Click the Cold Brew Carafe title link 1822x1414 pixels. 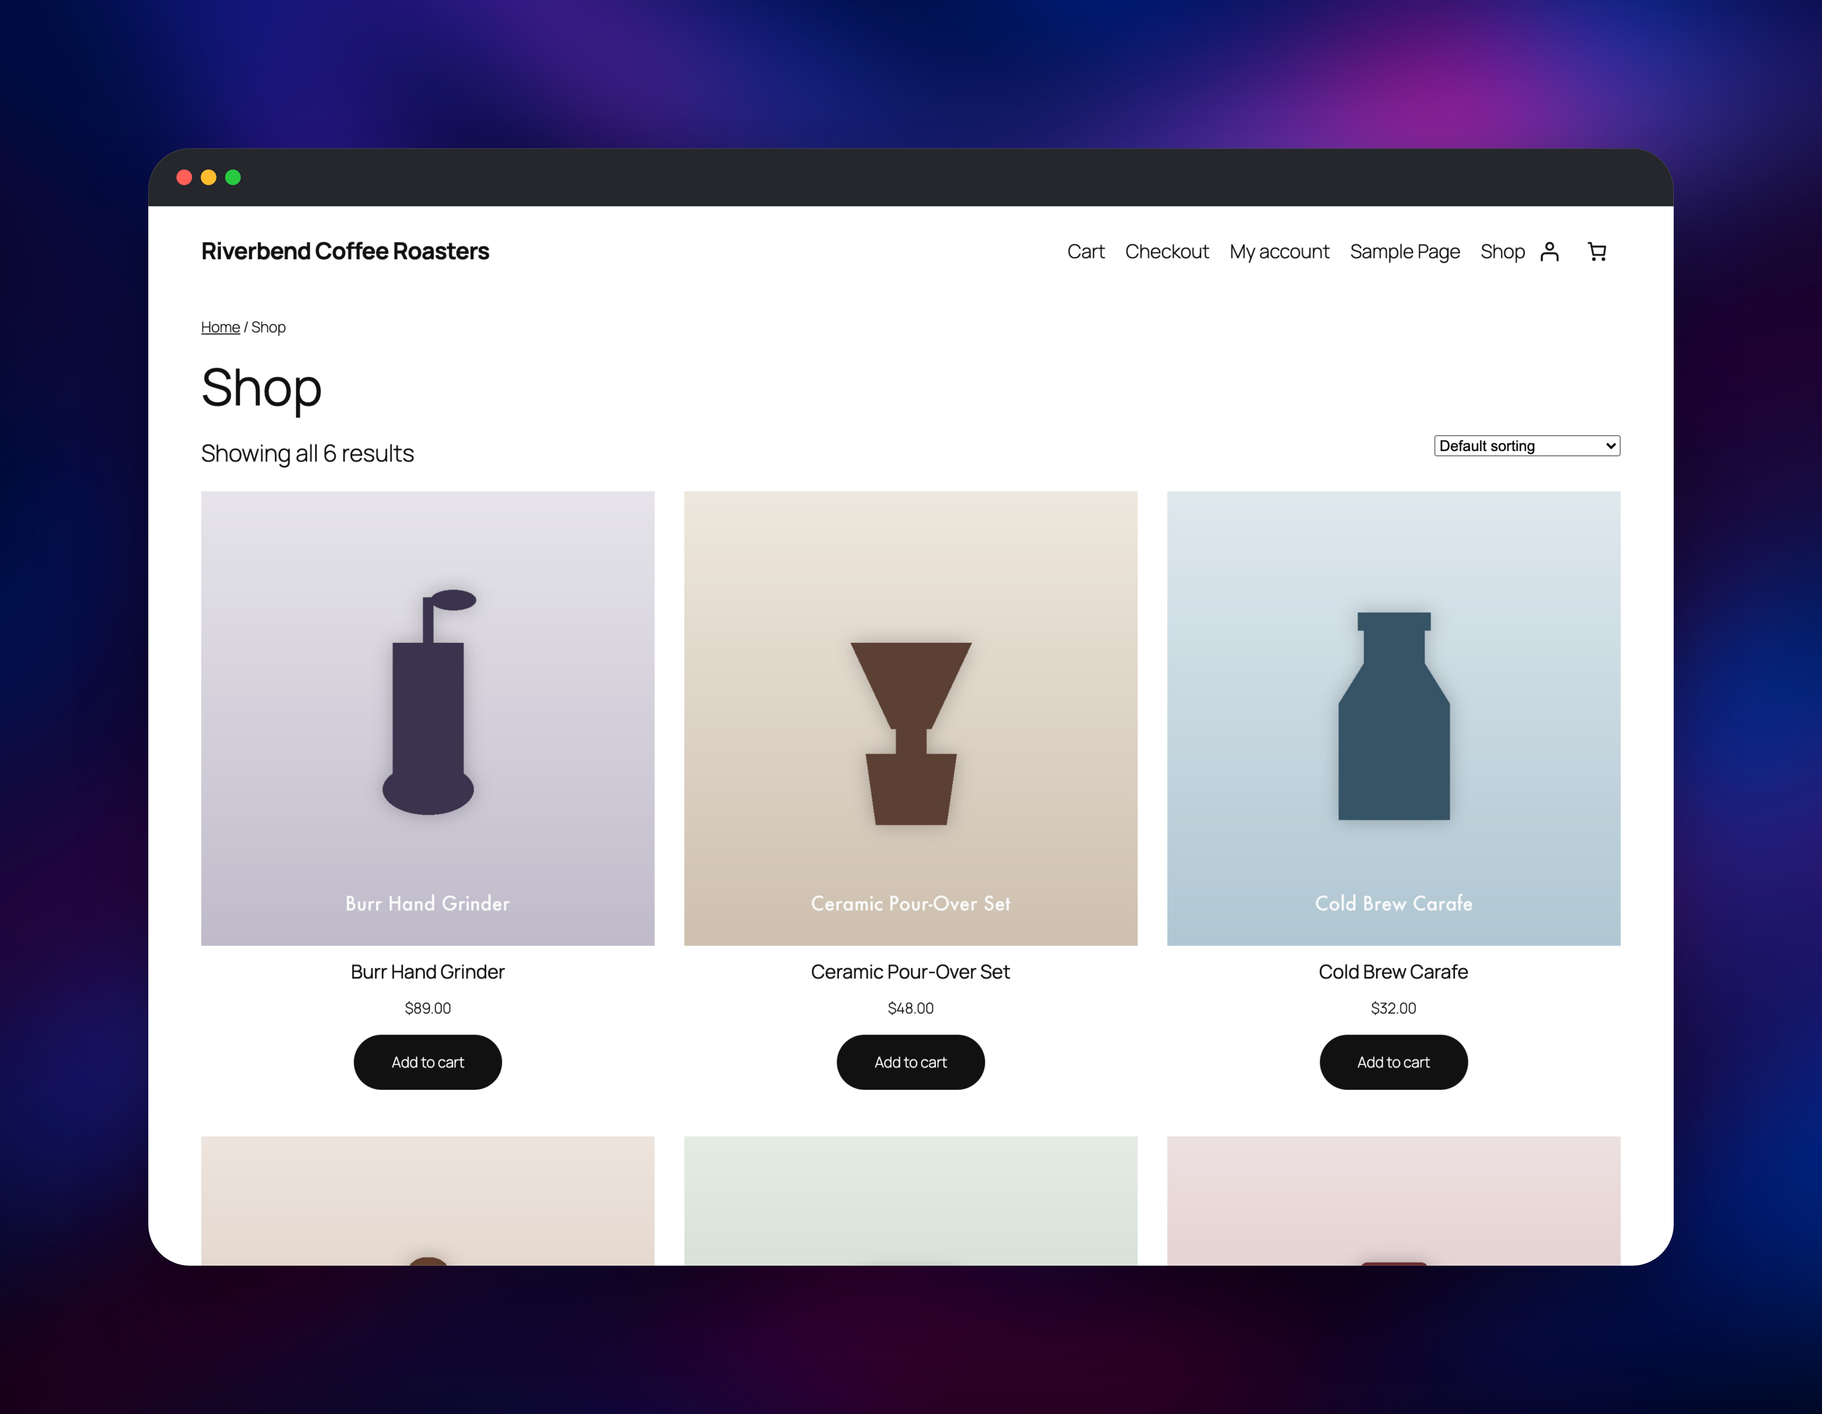point(1393,972)
